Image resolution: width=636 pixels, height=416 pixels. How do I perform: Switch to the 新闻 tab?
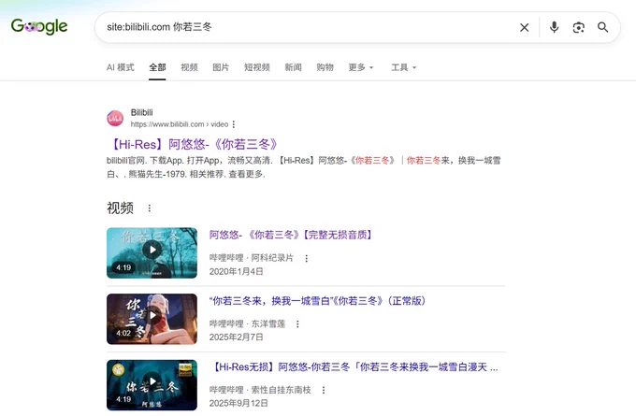point(293,67)
